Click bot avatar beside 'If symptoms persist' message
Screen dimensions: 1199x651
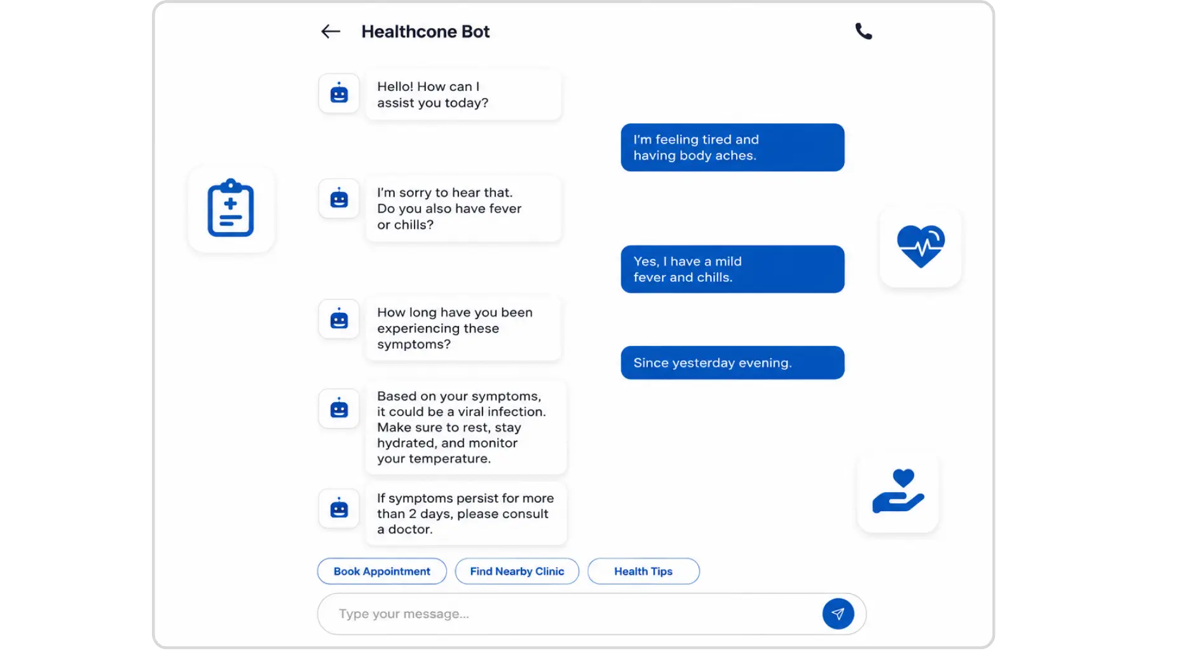coord(339,509)
